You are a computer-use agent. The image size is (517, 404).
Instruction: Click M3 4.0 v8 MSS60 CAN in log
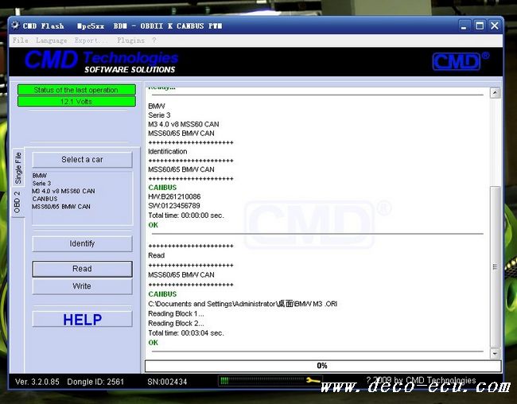(x=183, y=124)
